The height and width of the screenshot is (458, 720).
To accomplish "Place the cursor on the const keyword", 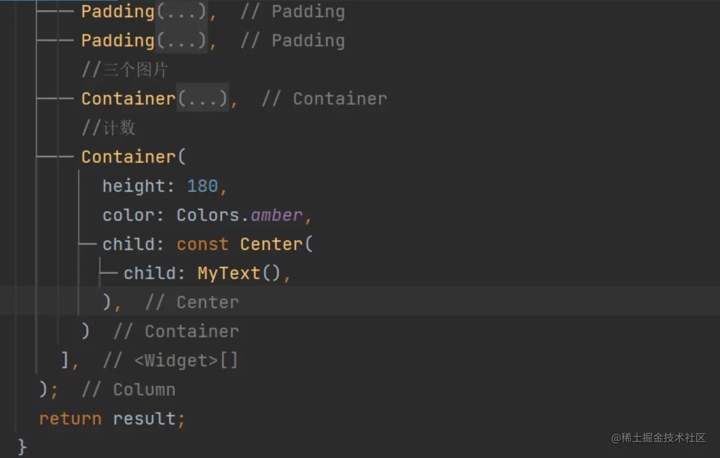I will point(202,243).
